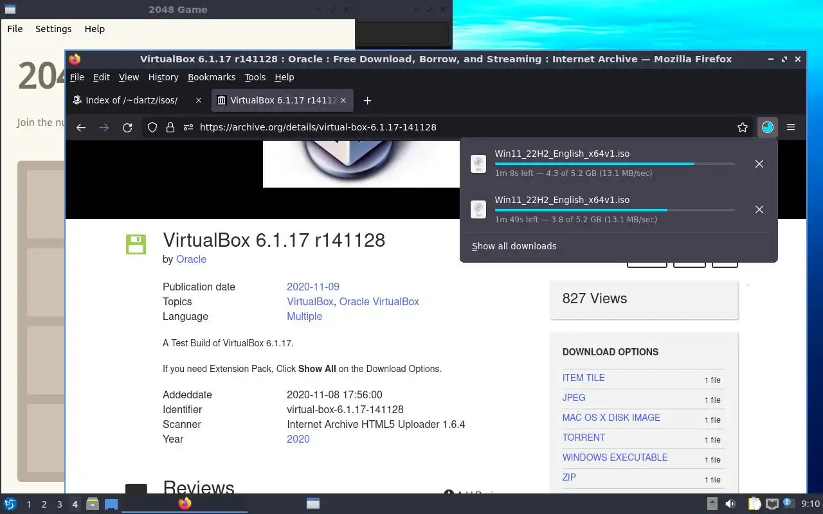823x514 pixels.
Task: Reload the archive.org page
Action: pos(127,127)
